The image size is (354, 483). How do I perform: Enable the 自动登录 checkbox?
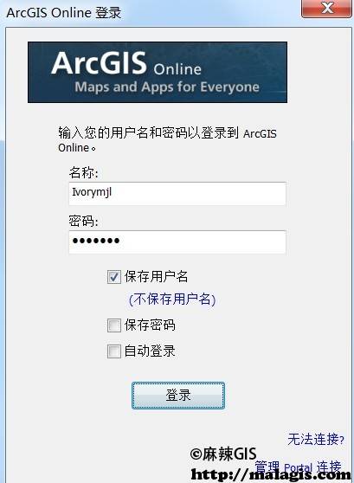click(114, 351)
